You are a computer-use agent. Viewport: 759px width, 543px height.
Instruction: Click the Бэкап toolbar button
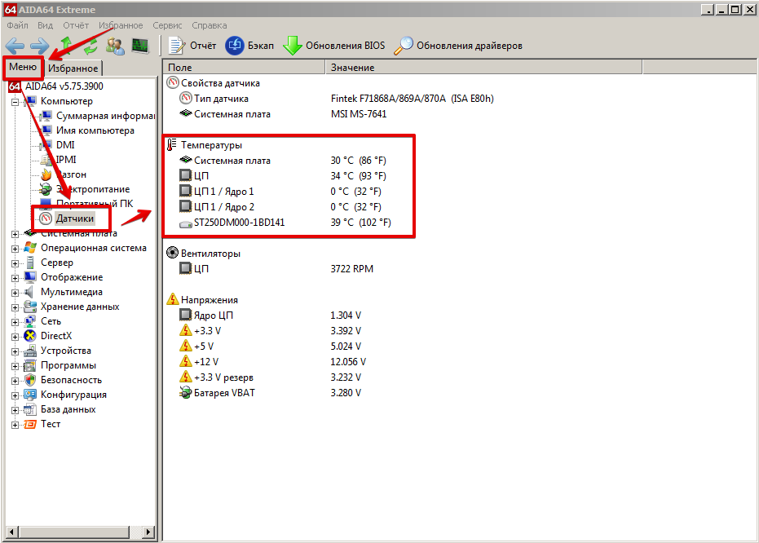coord(249,46)
